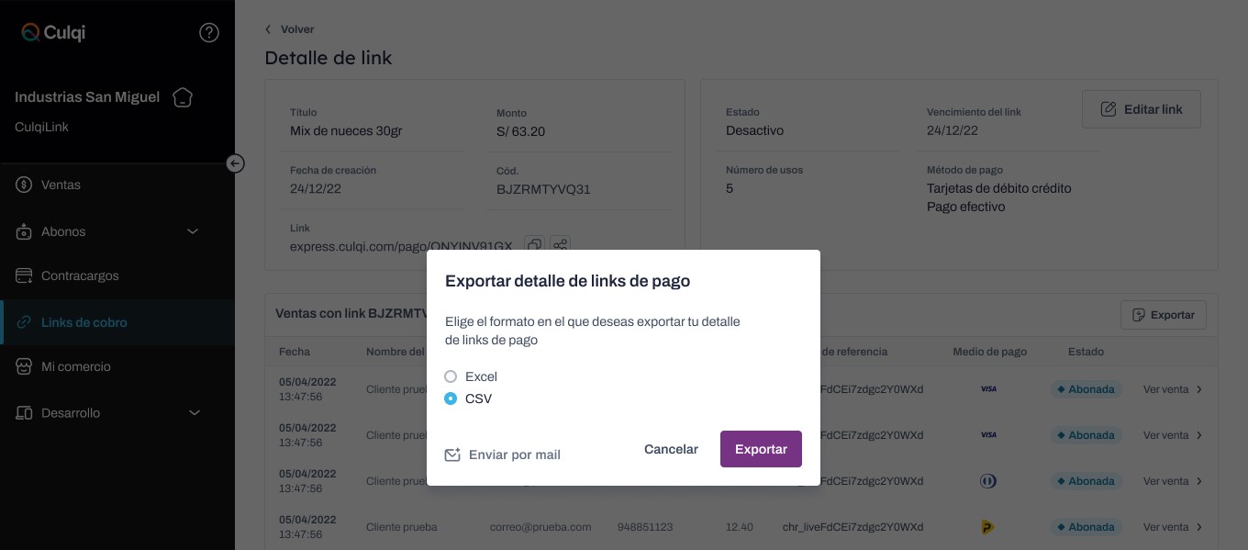Screen dimensions: 1248x550
Task: Copy the payment link with copy icon
Action: pyautogui.click(x=534, y=245)
